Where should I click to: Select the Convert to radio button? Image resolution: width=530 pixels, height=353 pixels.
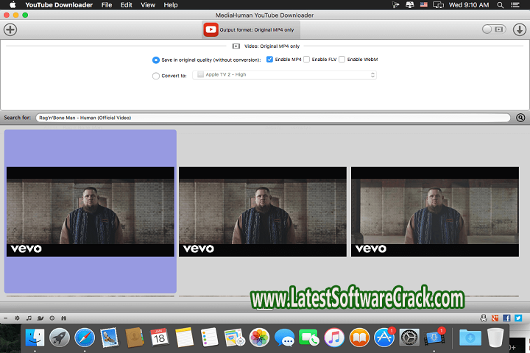(x=156, y=76)
